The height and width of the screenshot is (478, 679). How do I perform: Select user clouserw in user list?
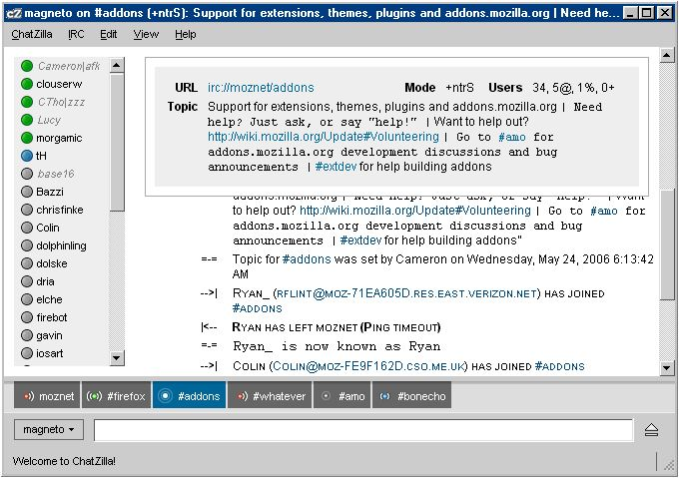click(61, 84)
